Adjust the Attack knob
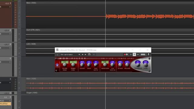 [120, 65]
